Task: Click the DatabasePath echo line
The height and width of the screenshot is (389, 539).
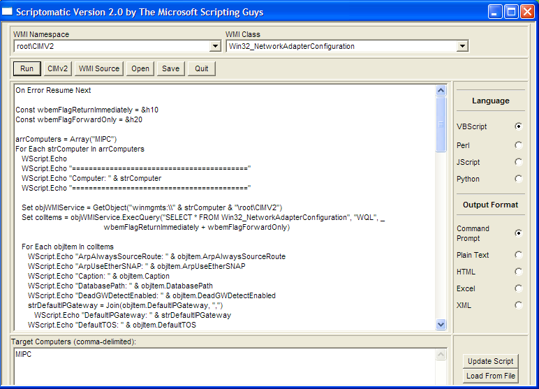Action: tap(120, 286)
